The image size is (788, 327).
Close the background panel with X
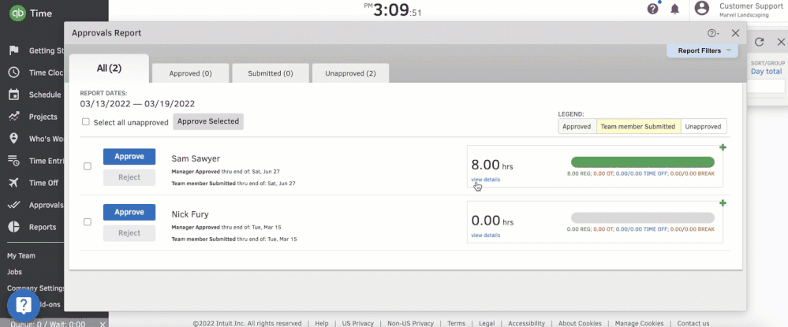click(x=779, y=43)
